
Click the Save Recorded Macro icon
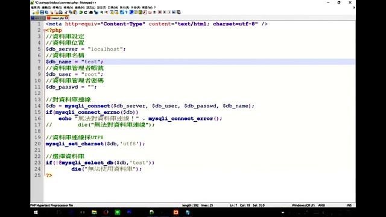[179, 12]
